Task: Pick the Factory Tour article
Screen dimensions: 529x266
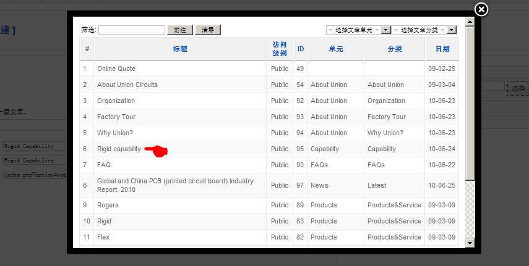Action: tap(116, 117)
